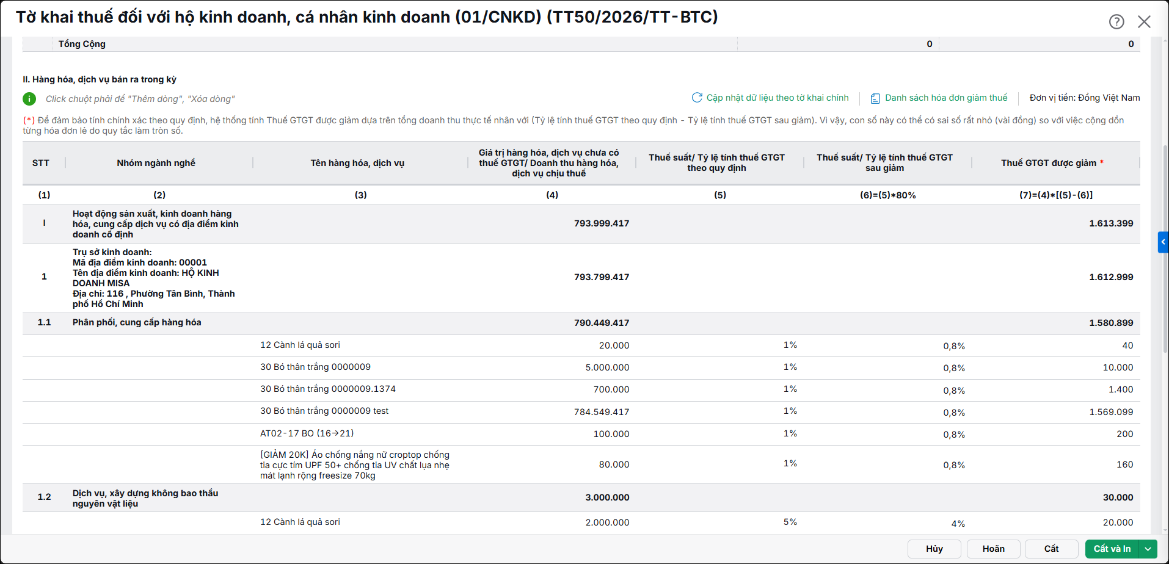Image resolution: width=1169 pixels, height=564 pixels.
Task: Click the green info icon beside hint
Action: (x=29, y=99)
